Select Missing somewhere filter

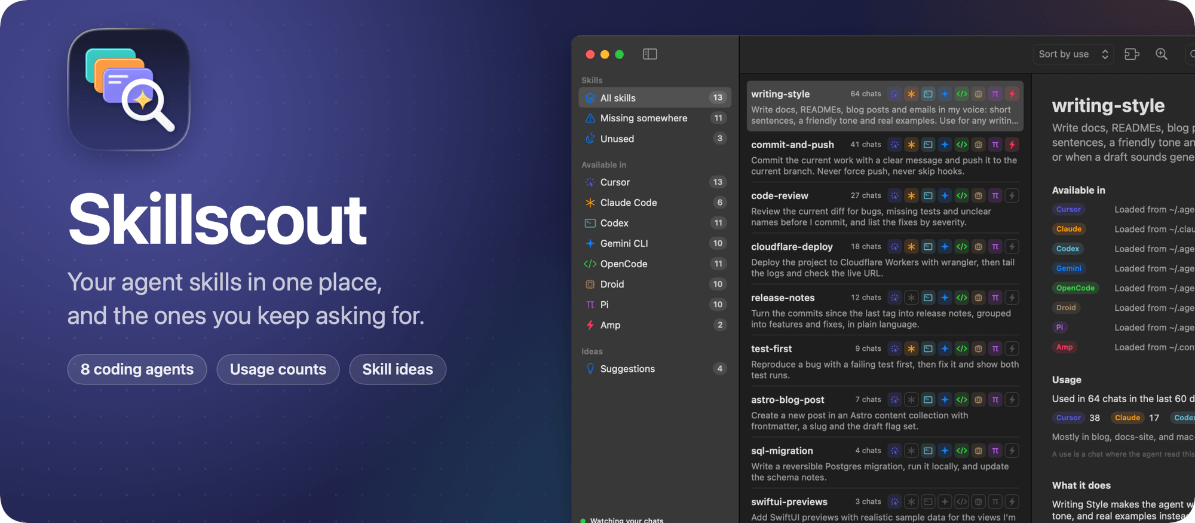[x=655, y=118]
